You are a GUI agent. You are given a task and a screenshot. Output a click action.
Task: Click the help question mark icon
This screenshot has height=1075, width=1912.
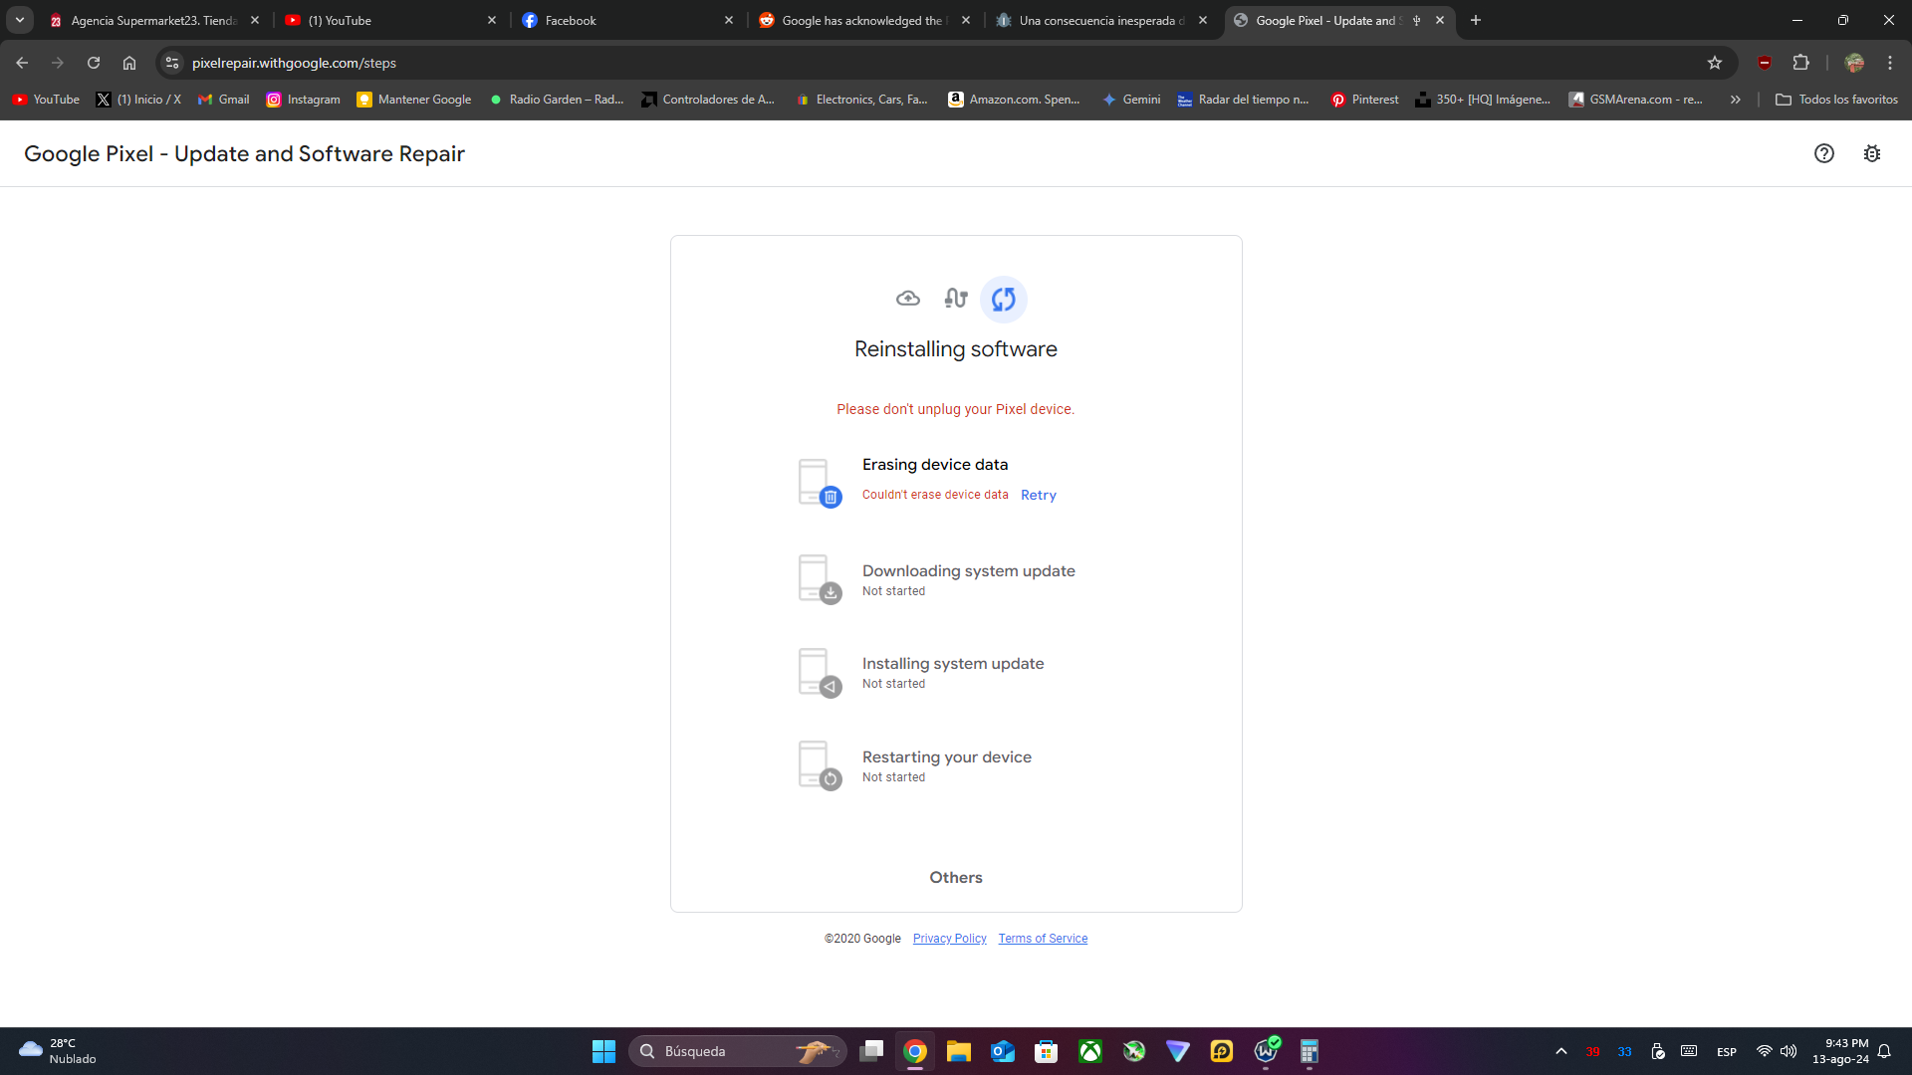click(1823, 153)
